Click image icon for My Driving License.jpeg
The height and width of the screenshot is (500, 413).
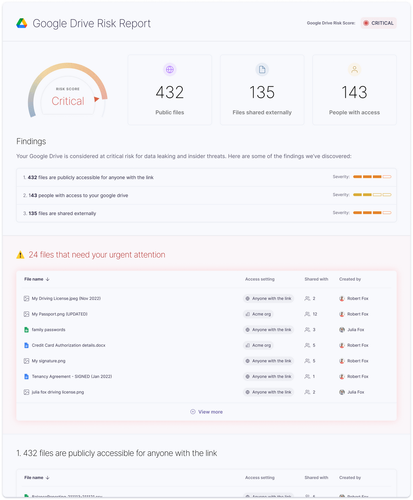(26, 299)
